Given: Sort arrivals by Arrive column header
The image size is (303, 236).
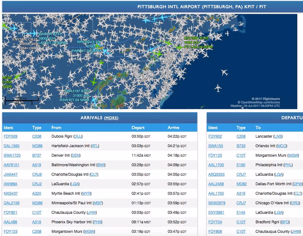Looking at the screenshot, I should pos(174,128).
